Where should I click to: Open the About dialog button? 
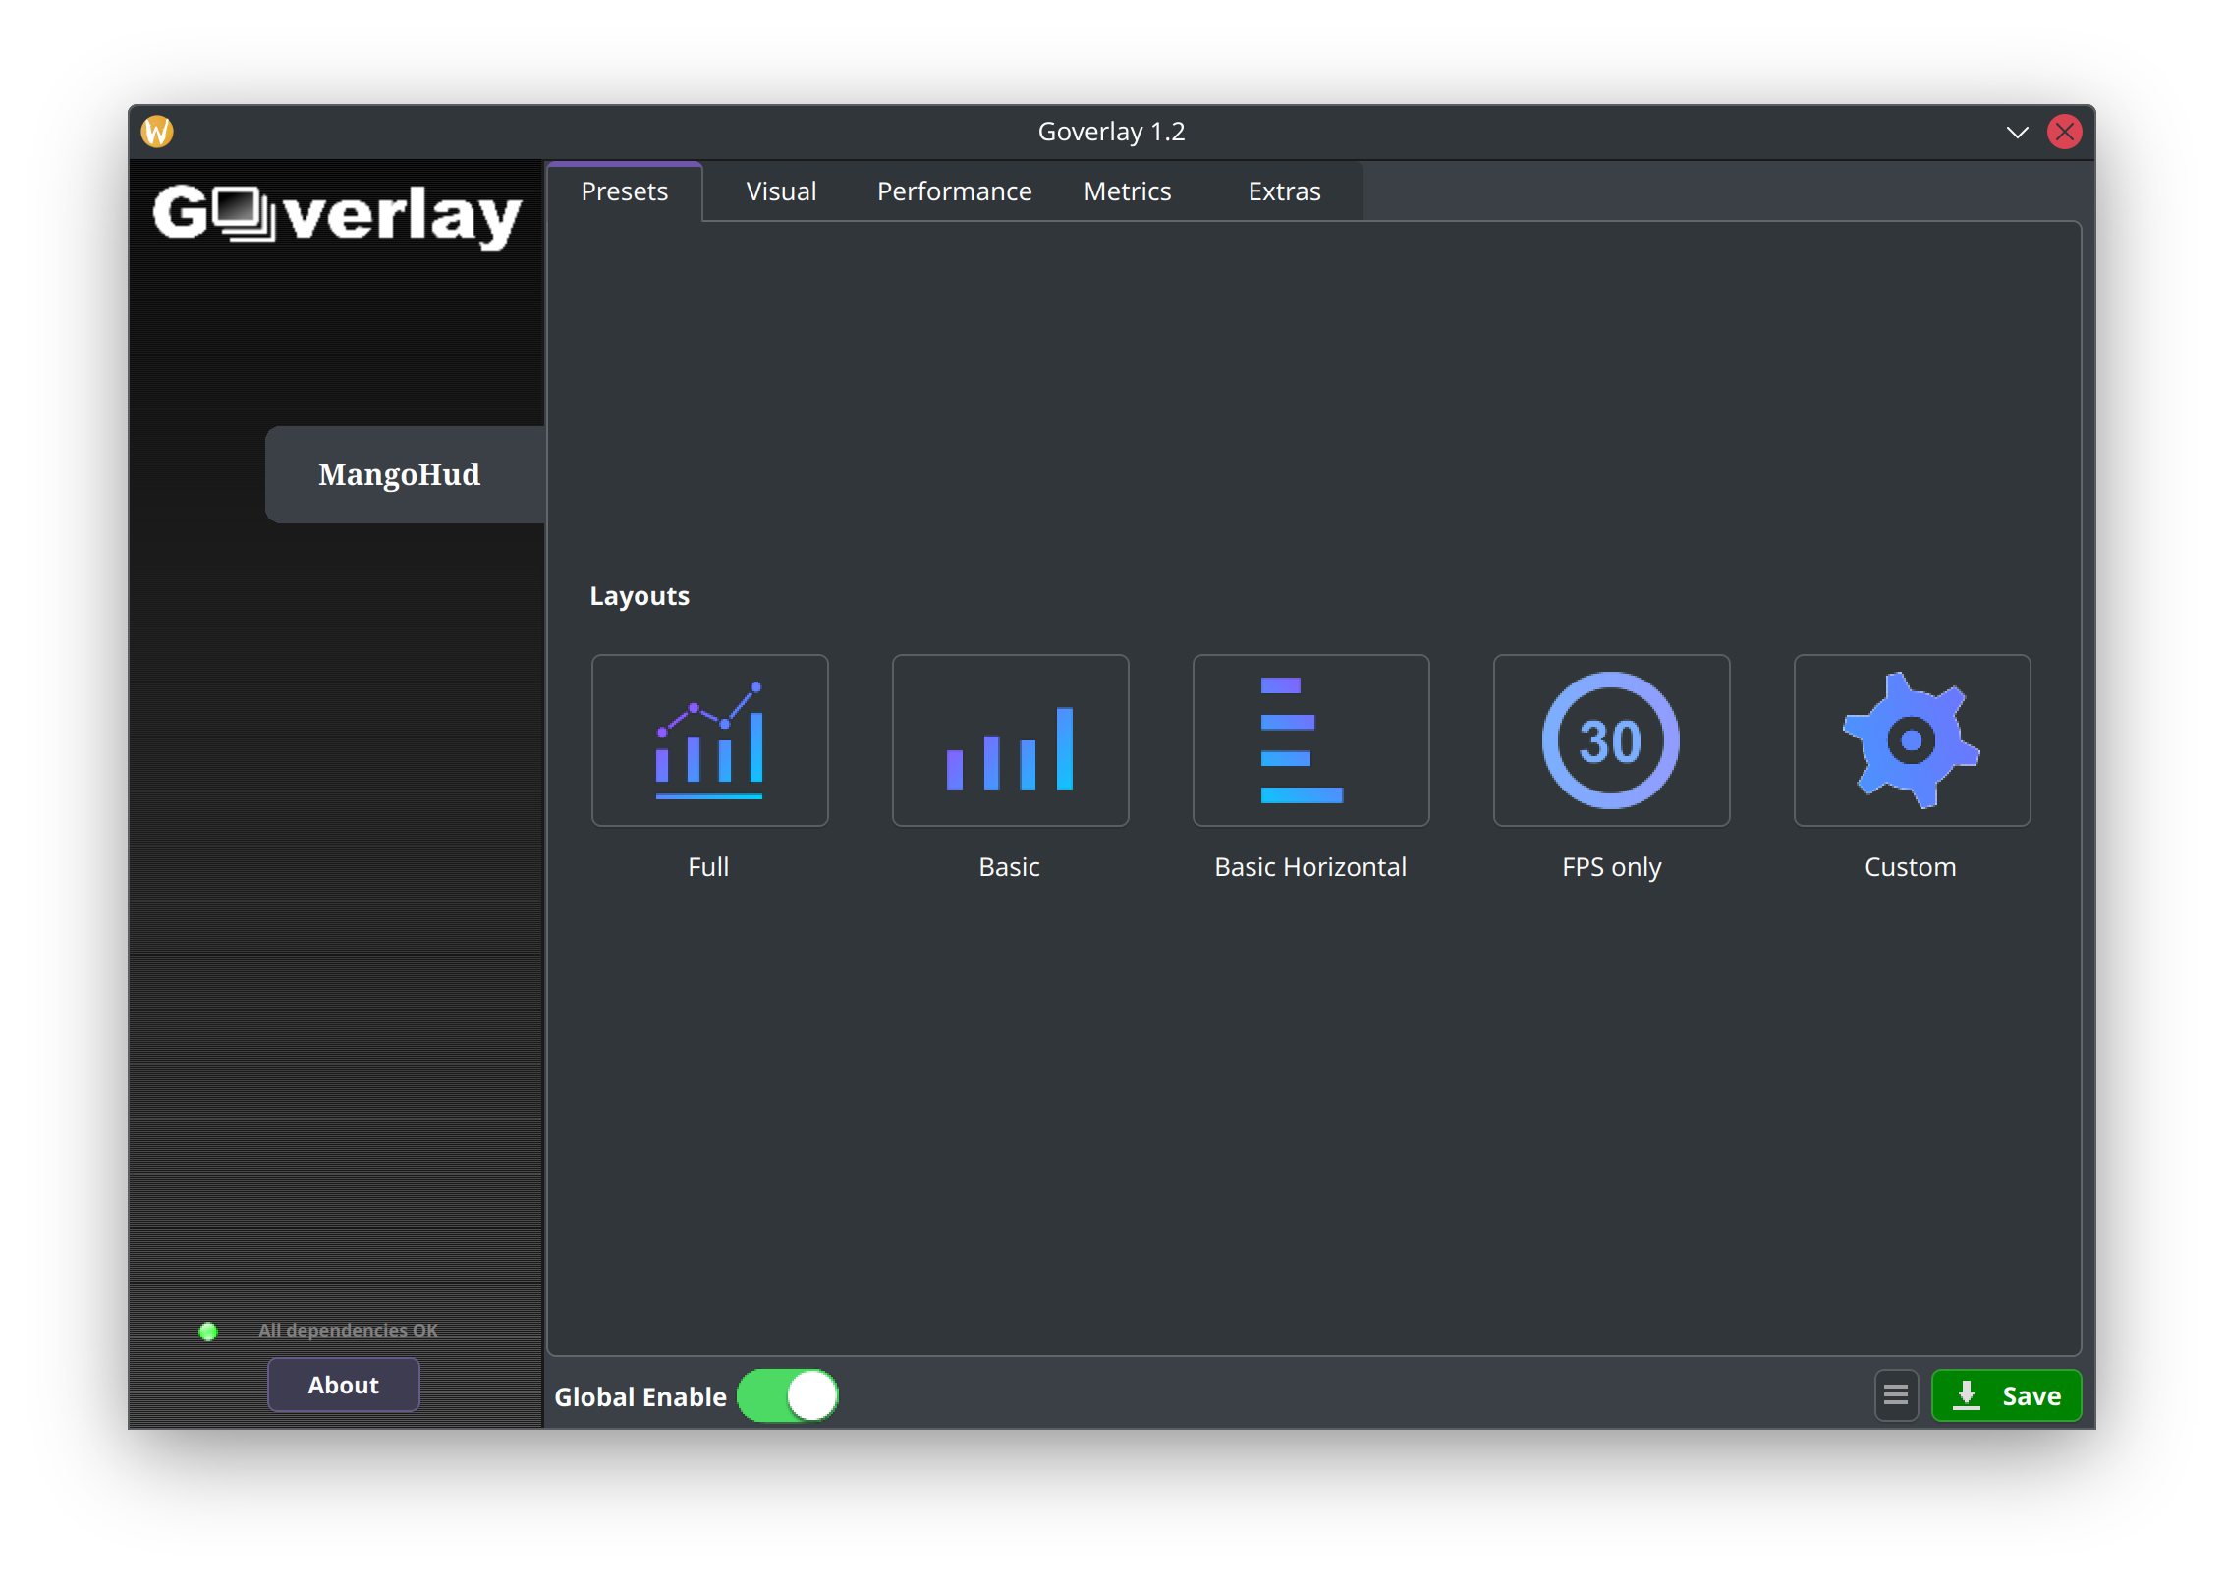343,1385
